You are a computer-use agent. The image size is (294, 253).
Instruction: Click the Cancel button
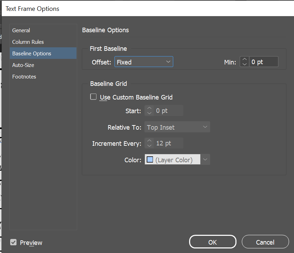[x=265, y=242]
